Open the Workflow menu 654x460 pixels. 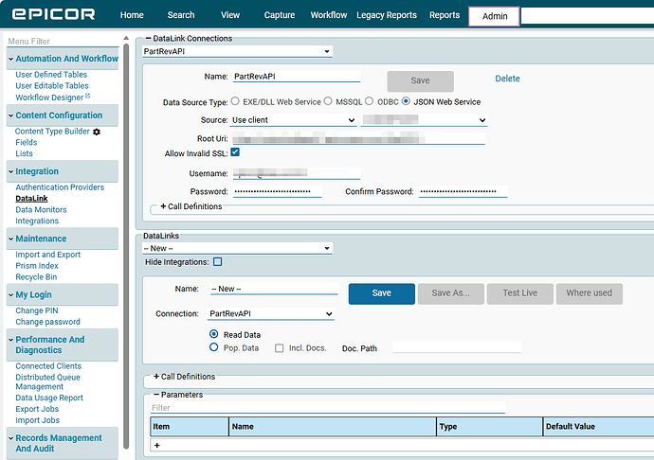pos(329,15)
